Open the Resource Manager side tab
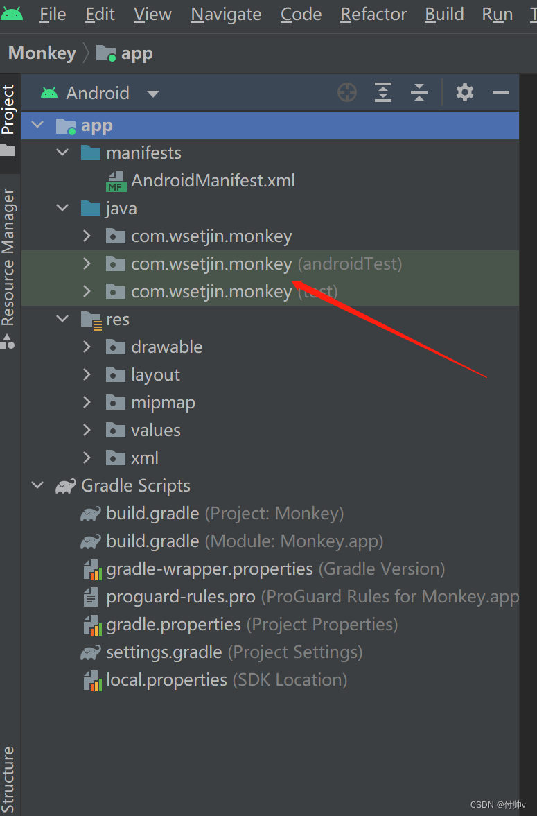The width and height of the screenshot is (537, 816). pos(8,258)
